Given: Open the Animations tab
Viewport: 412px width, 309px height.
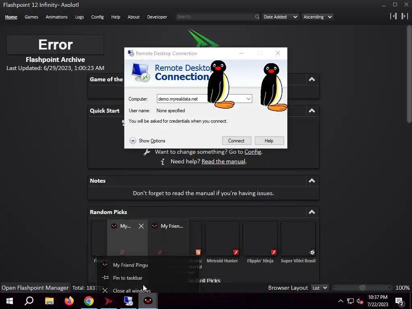Looking at the screenshot, I should 56,17.
